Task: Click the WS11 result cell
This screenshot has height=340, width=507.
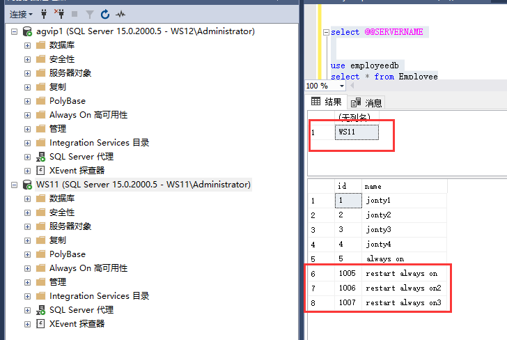Action: coord(357,132)
